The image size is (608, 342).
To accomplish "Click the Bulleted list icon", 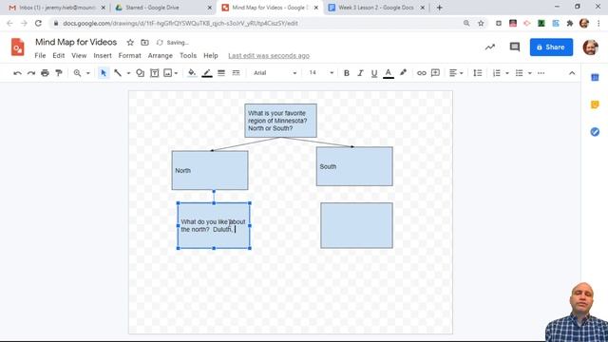I will (x=520, y=73).
